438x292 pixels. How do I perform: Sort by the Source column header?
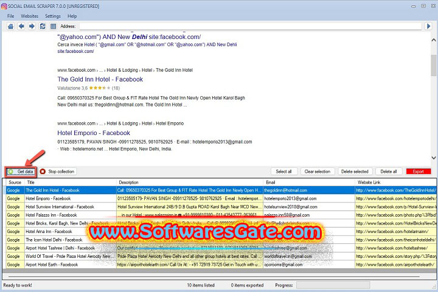pos(15,182)
